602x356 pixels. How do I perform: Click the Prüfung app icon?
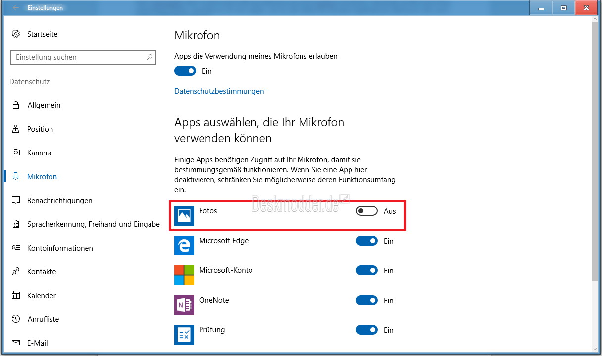[x=184, y=335]
